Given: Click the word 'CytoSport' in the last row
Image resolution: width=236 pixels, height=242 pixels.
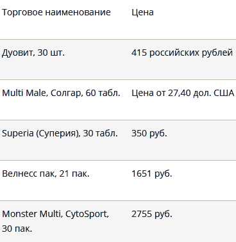Looking at the screenshot, I should 87,214.
